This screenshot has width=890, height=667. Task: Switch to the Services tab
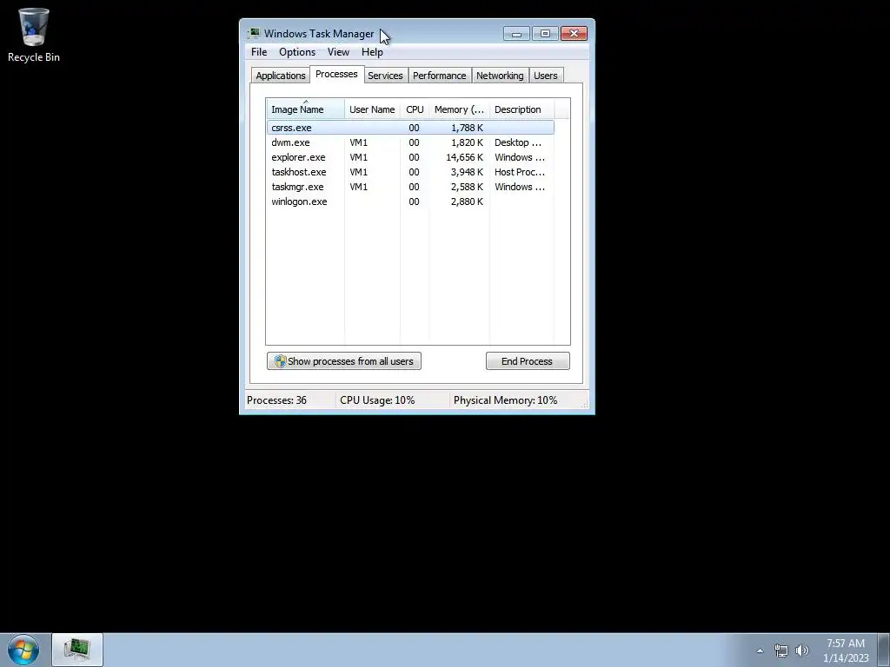(385, 76)
